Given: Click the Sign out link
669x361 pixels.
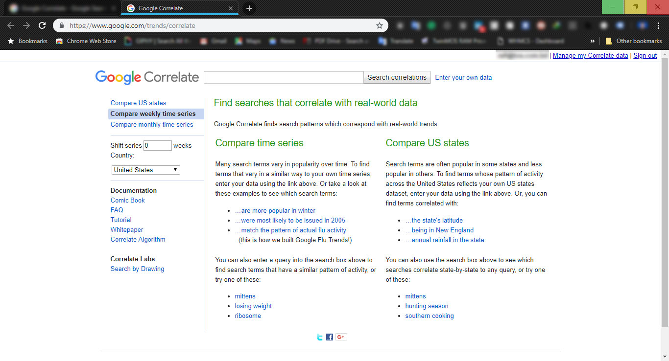Looking at the screenshot, I should point(645,56).
